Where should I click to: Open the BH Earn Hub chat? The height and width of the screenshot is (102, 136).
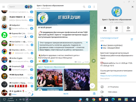tap(17, 76)
